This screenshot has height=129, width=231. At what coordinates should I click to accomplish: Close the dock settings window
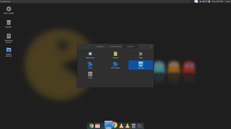tap(151, 47)
